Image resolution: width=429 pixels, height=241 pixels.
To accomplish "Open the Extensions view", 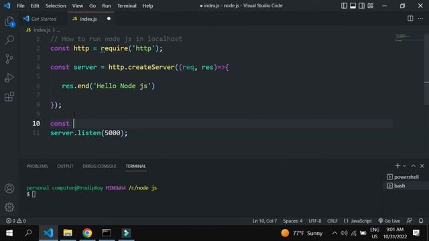I will (x=9, y=96).
